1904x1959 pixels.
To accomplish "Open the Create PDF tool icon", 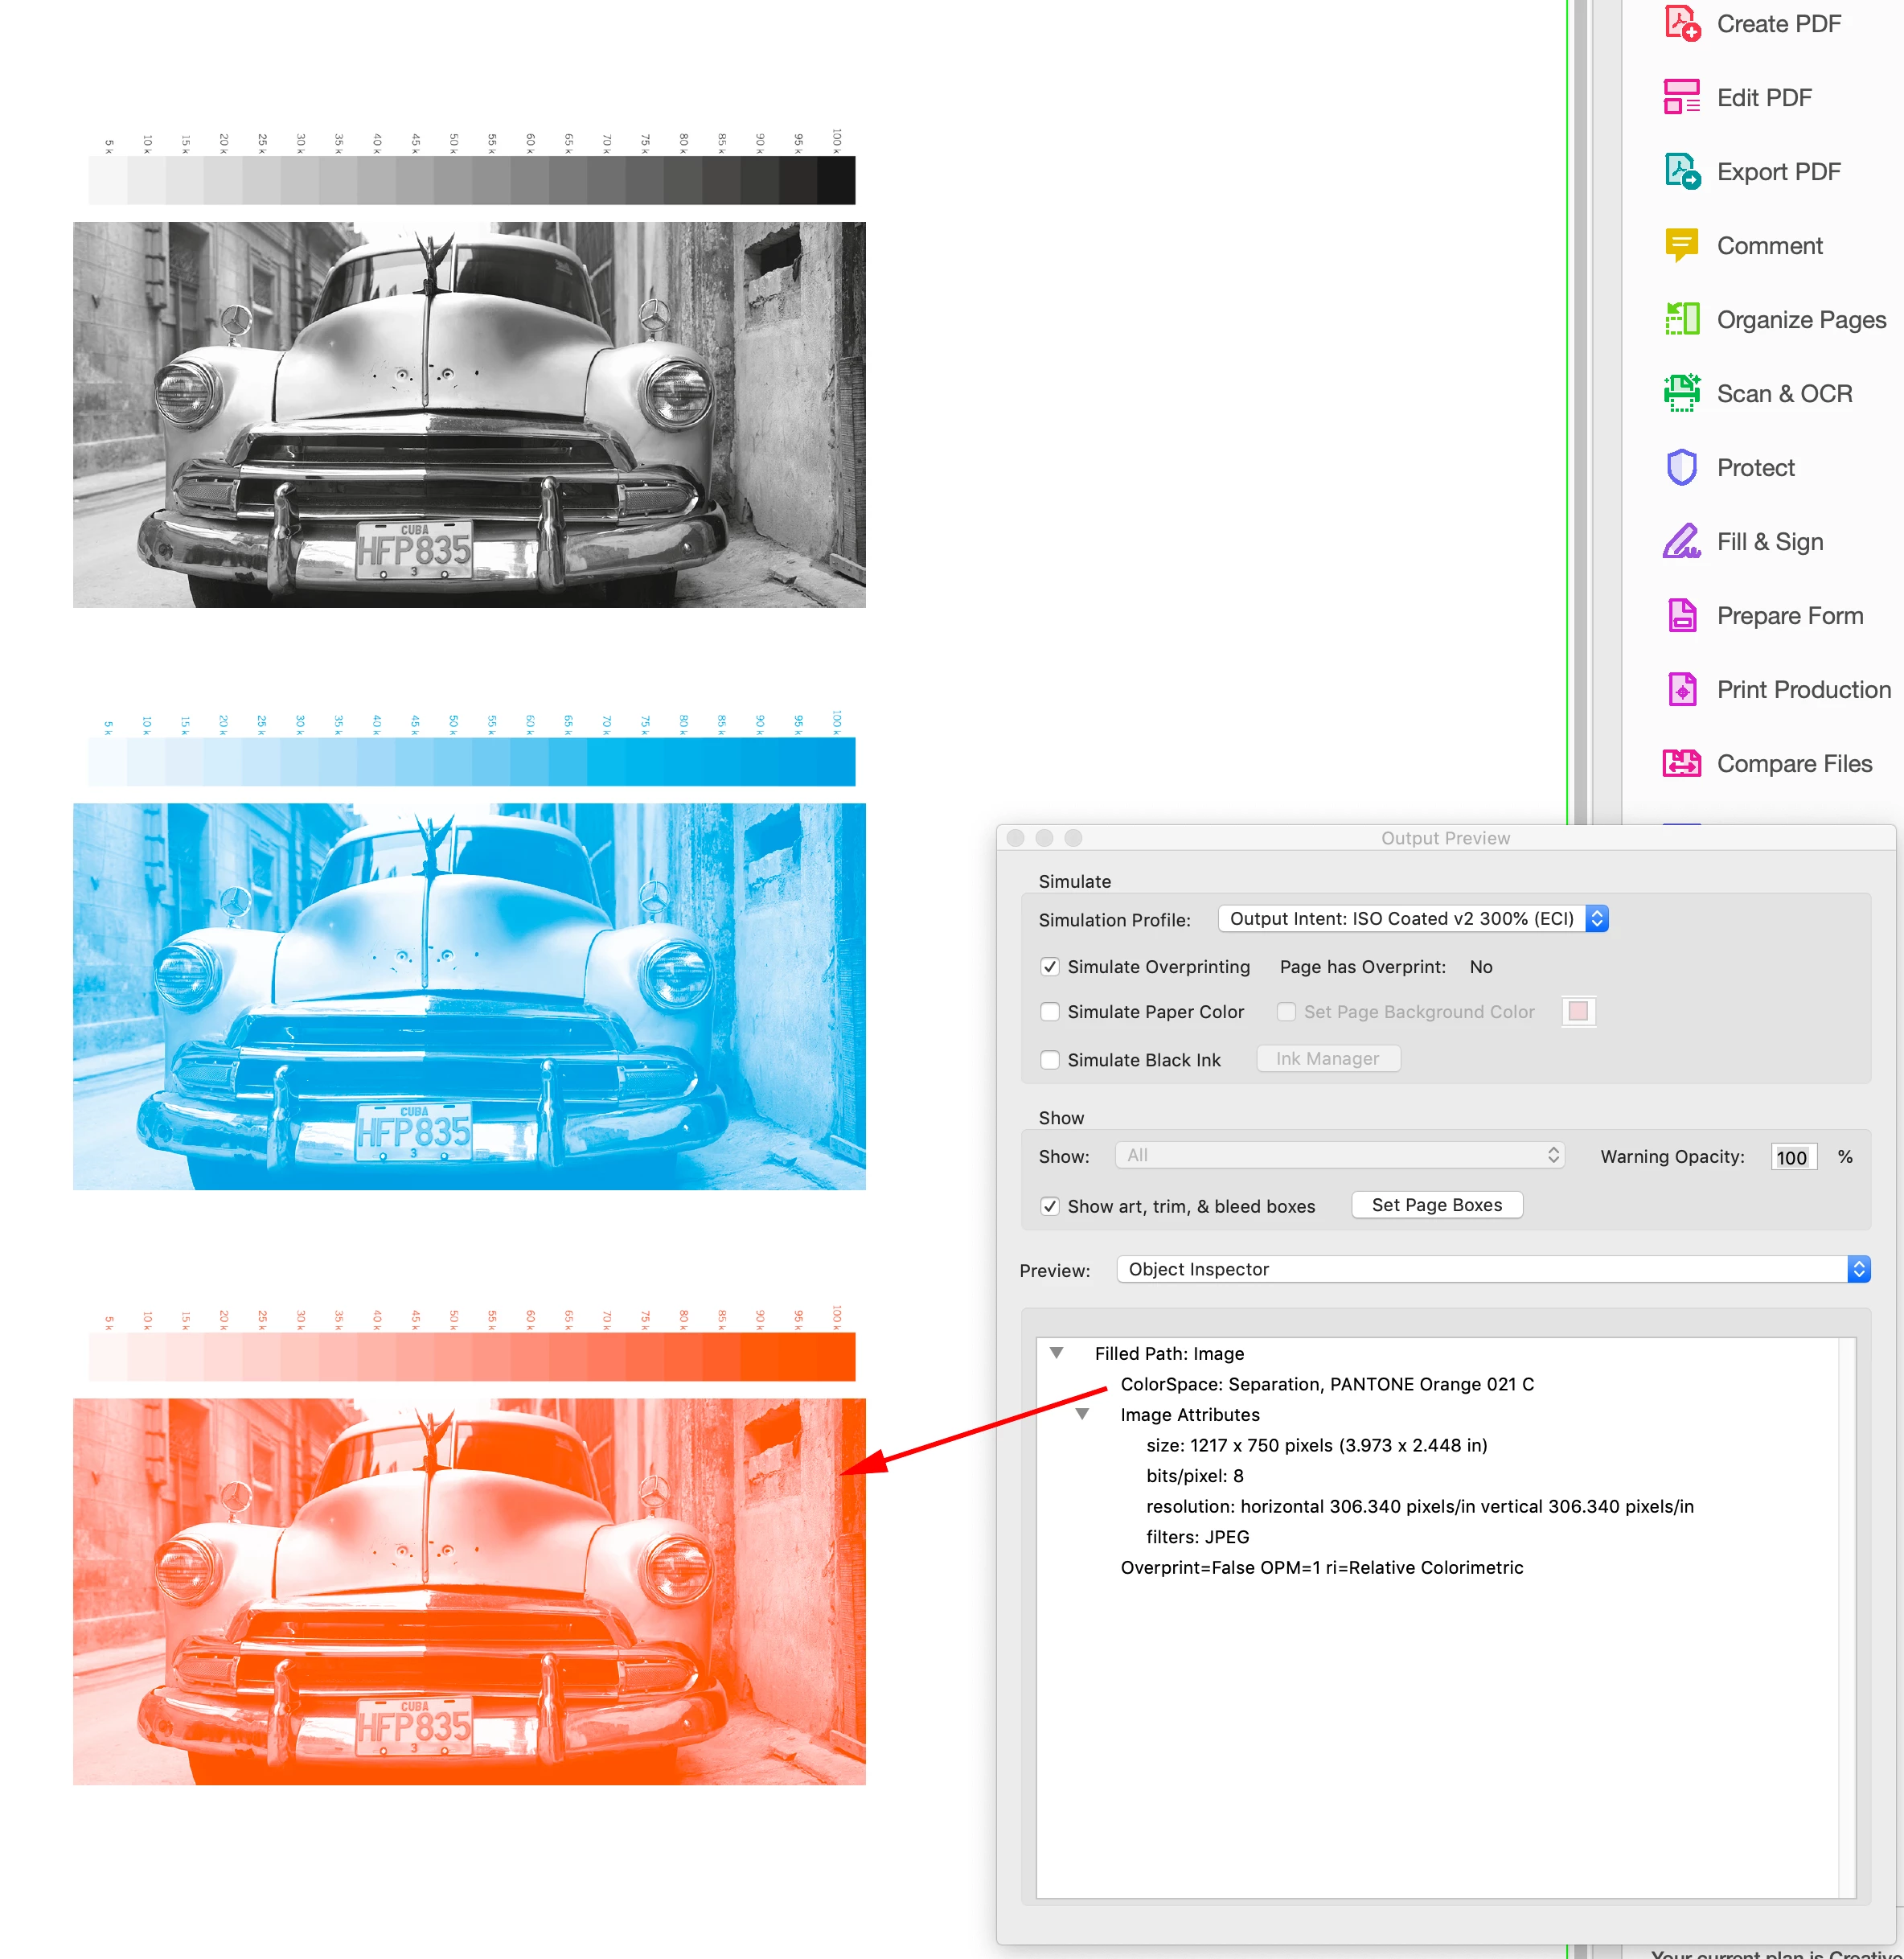I will 1682,23.
